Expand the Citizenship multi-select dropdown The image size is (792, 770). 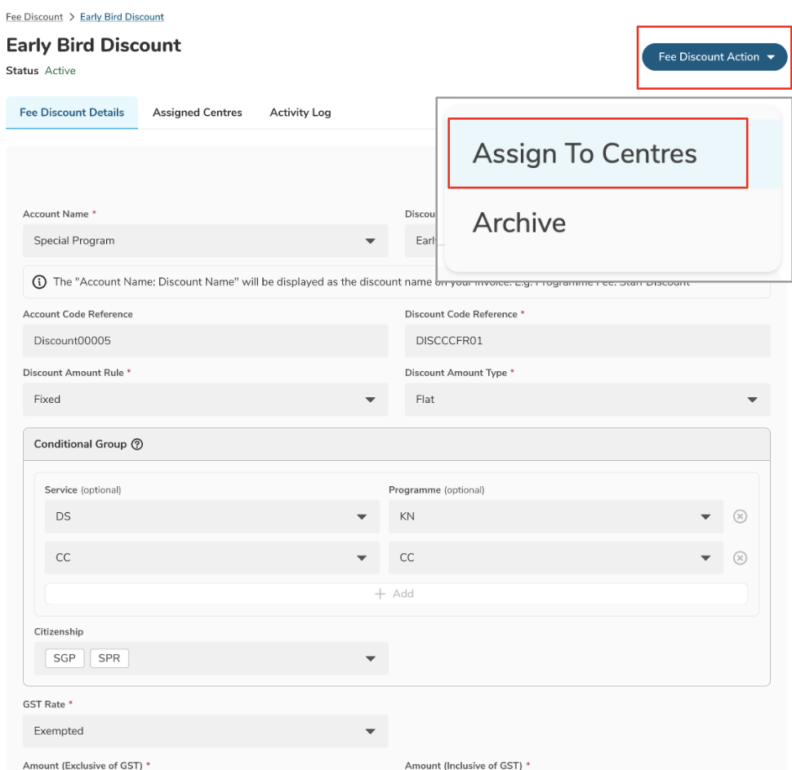point(205,658)
